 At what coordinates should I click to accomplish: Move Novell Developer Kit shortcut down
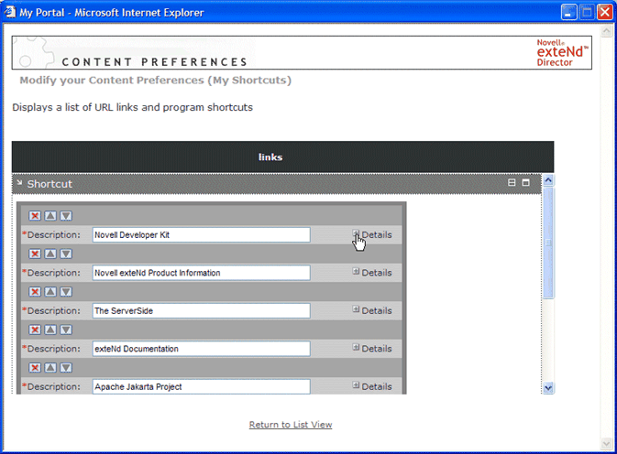tap(66, 216)
